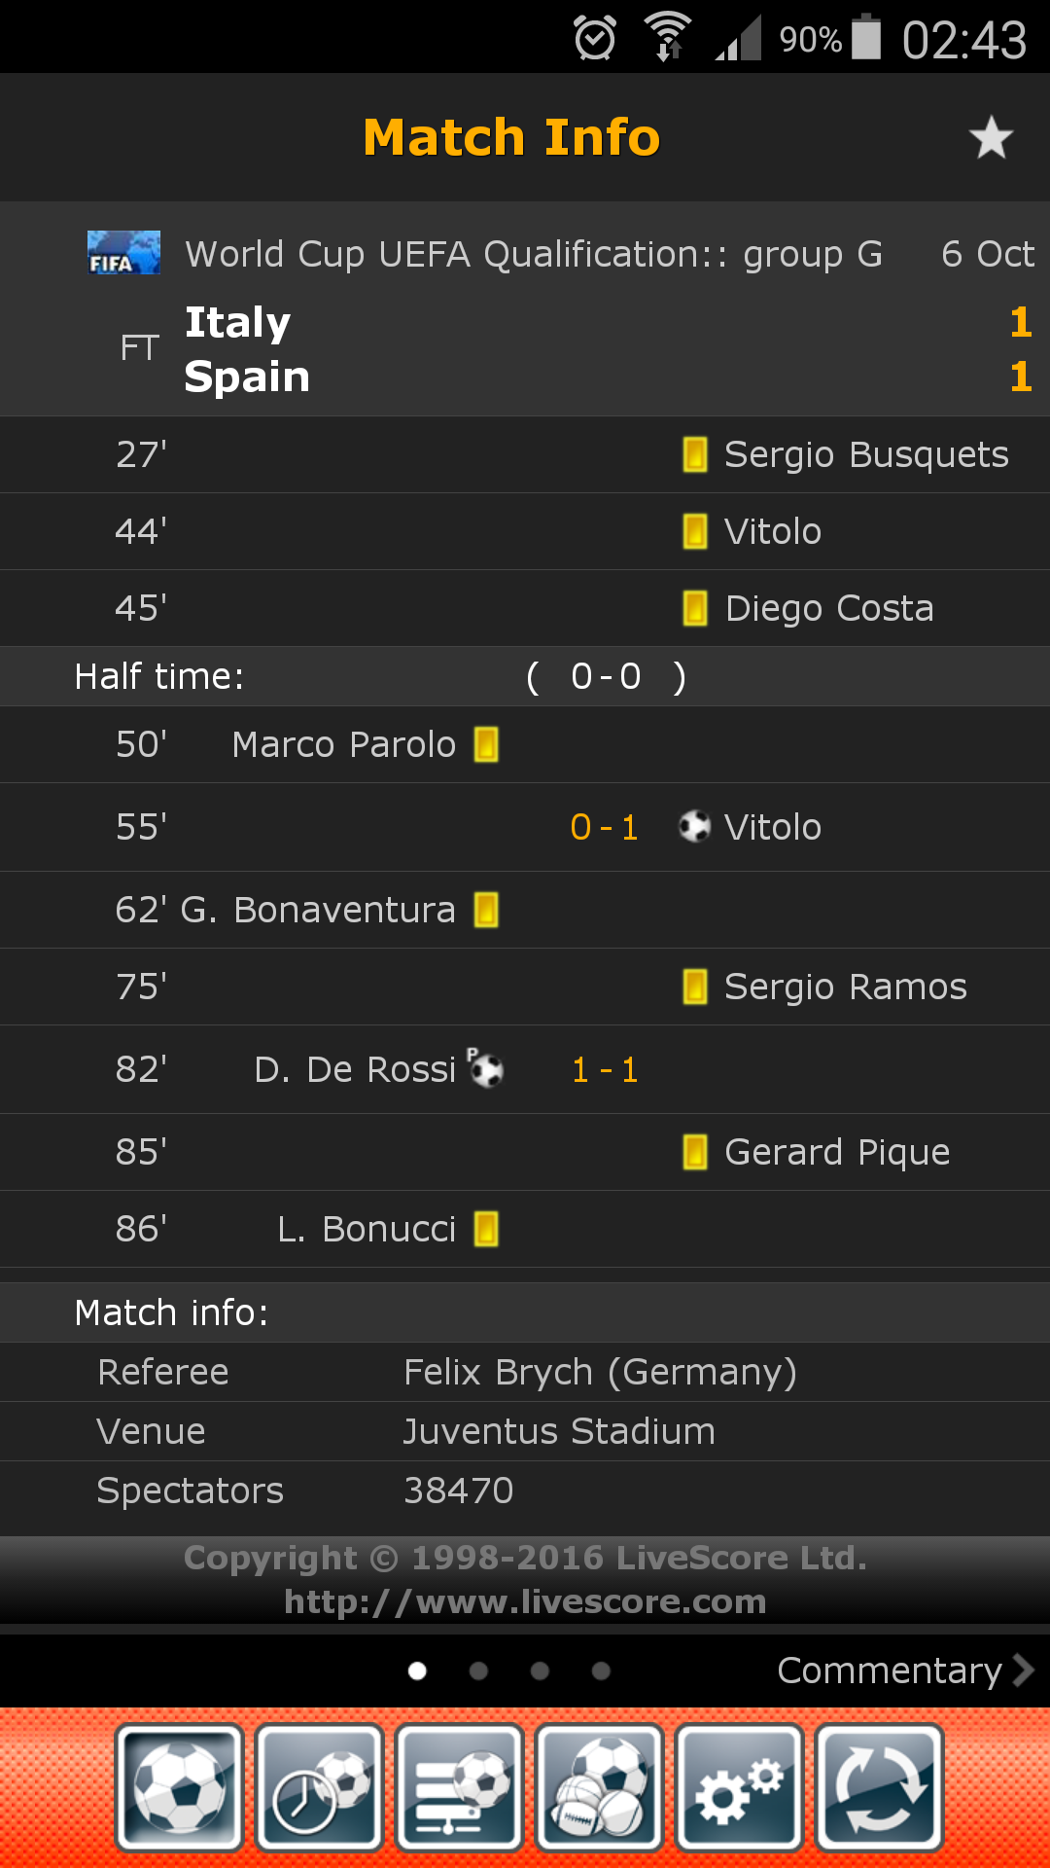Image resolution: width=1050 pixels, height=1868 pixels.
Task: Select the third page indicator dot
Action: pyautogui.click(x=540, y=1670)
